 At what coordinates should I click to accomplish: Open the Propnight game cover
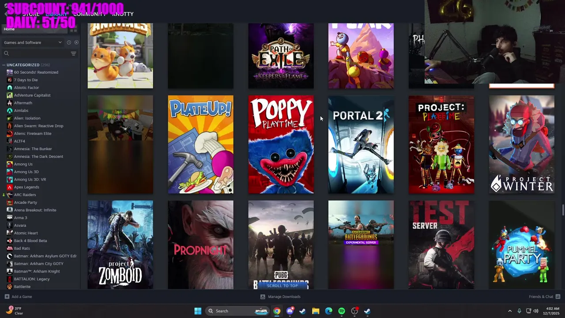(x=201, y=245)
